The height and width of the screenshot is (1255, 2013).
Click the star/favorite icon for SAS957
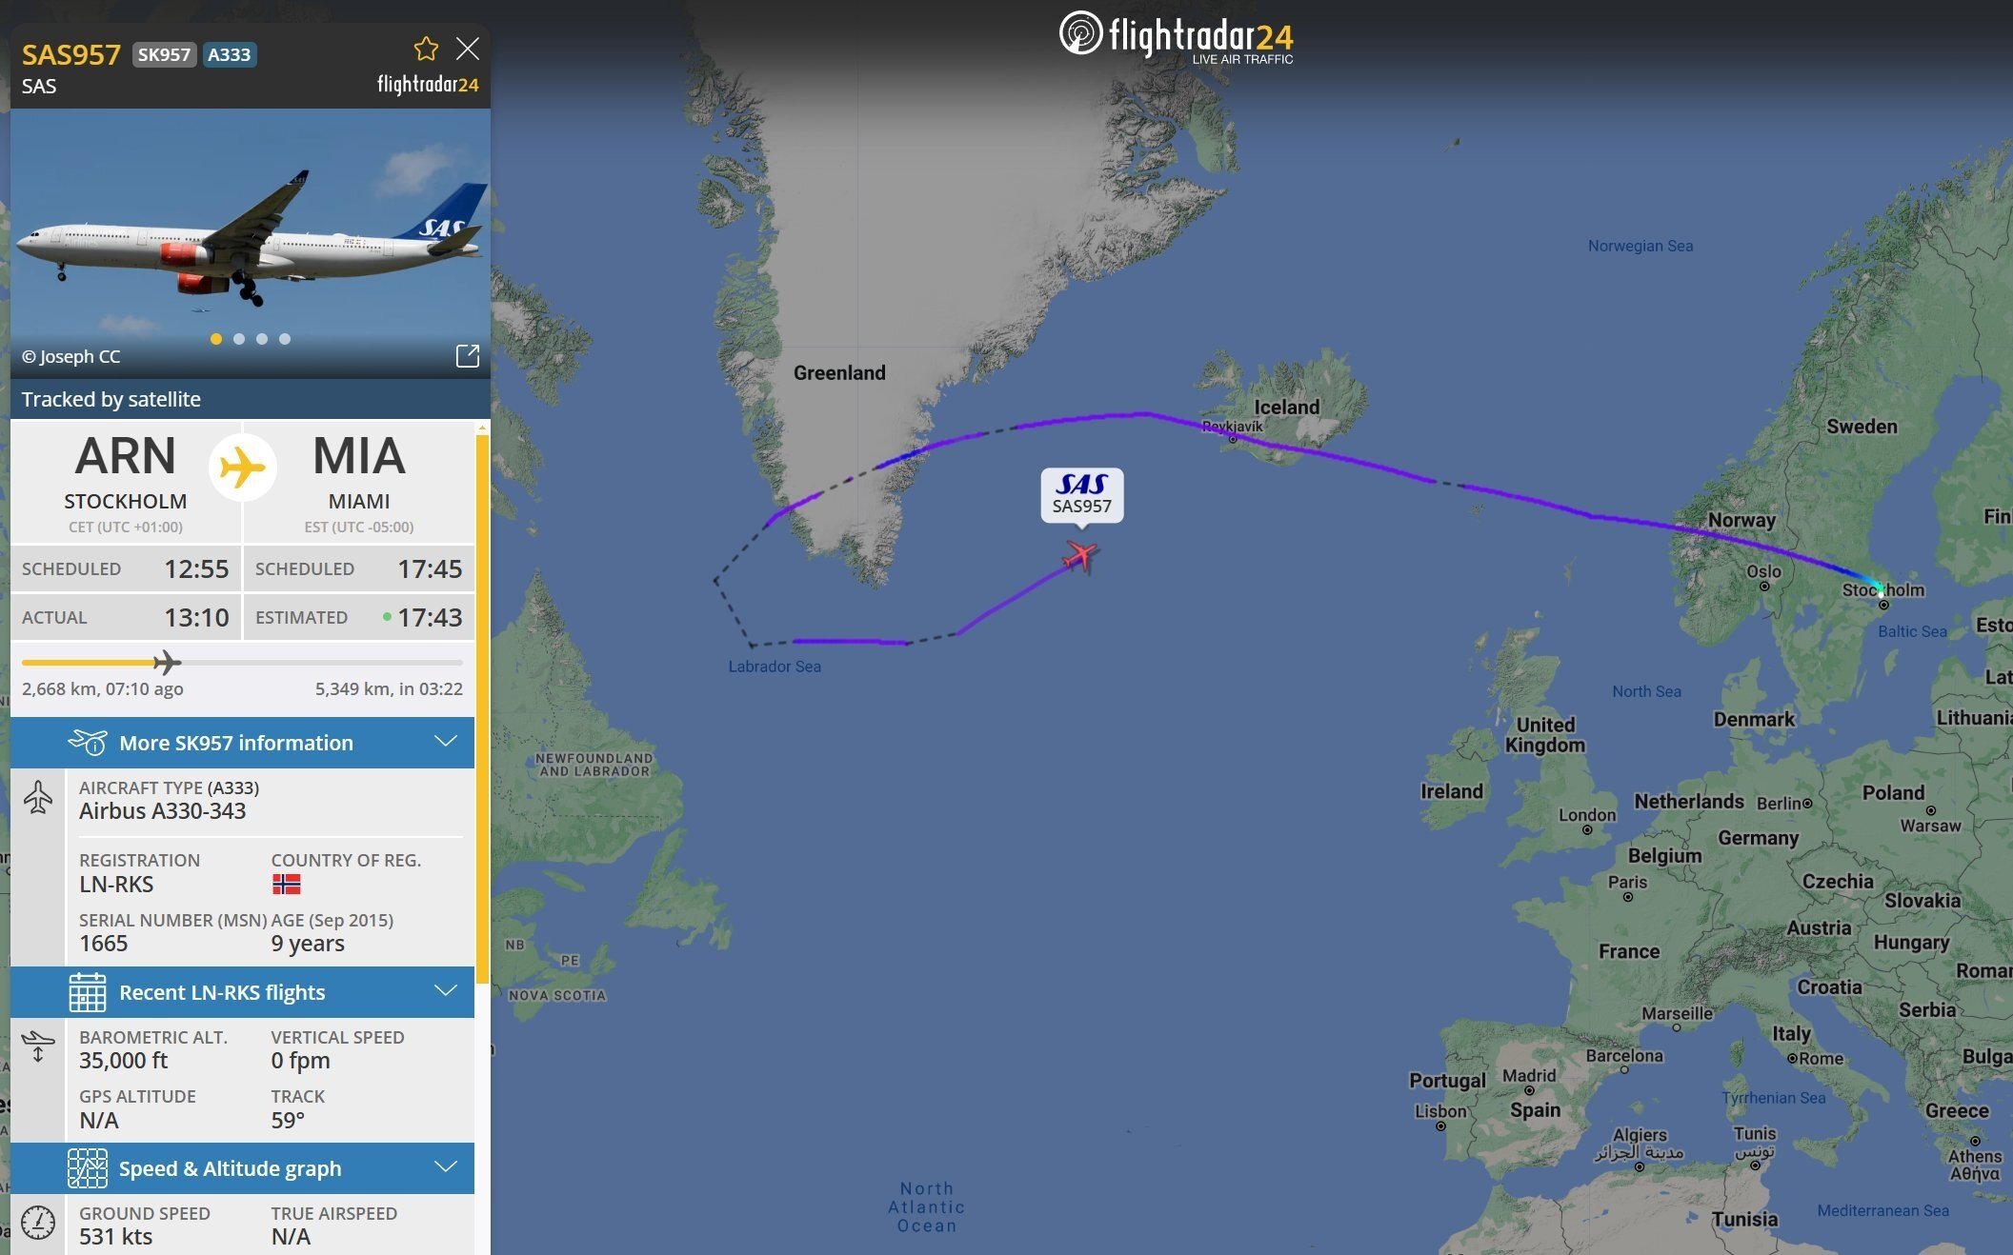(x=425, y=48)
